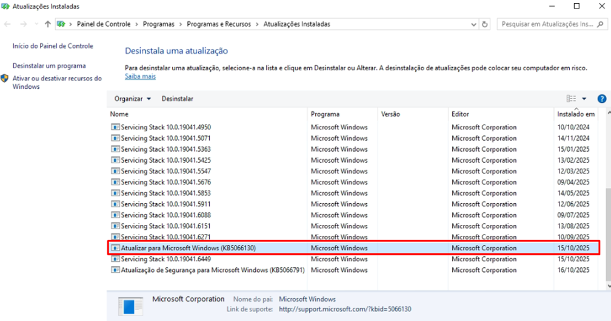Open the Saiba mais link
This screenshot has width=611, height=321.
pyautogui.click(x=140, y=77)
